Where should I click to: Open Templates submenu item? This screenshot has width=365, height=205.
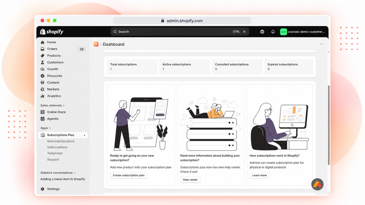click(x=55, y=153)
